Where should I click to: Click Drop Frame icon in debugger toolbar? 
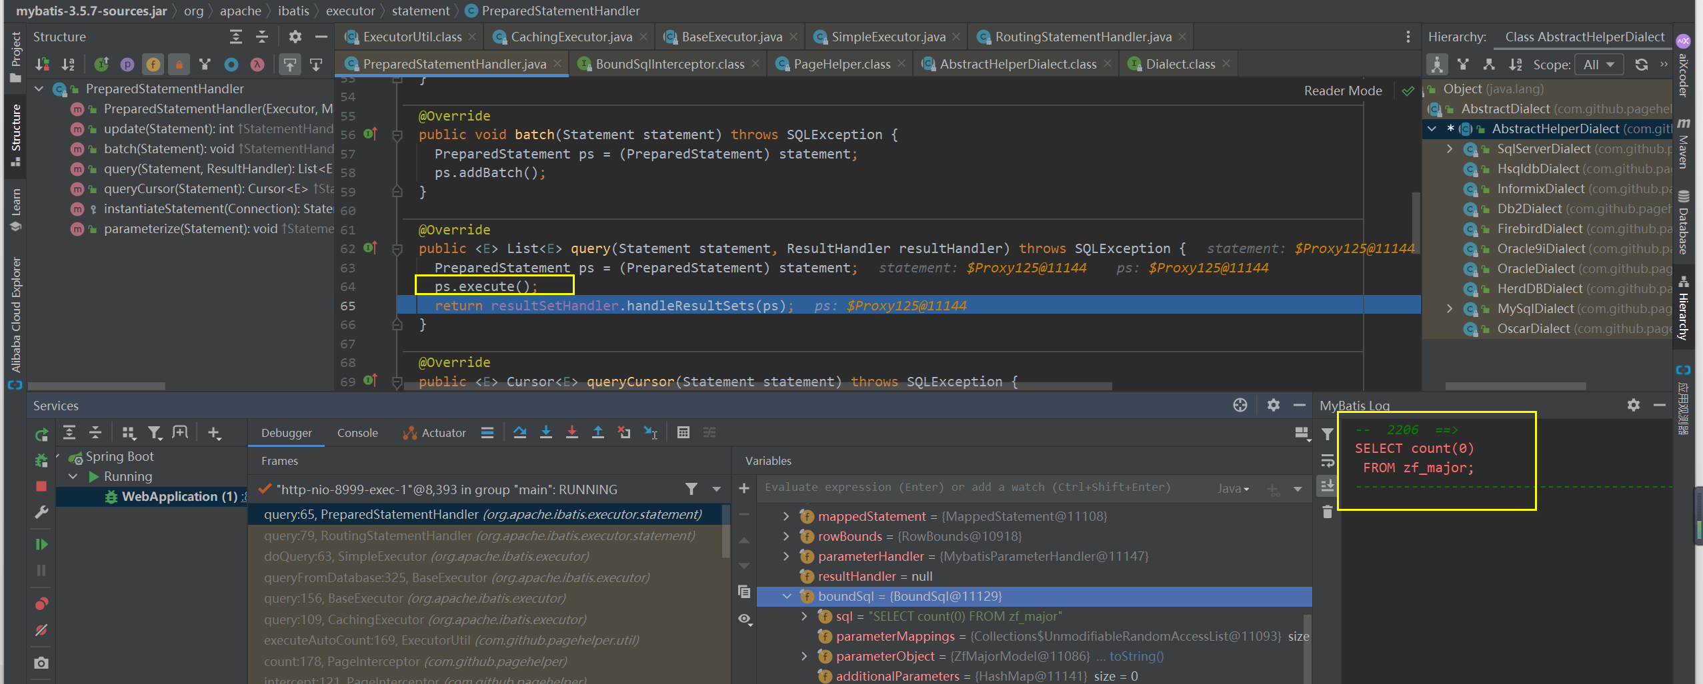pyautogui.click(x=624, y=433)
